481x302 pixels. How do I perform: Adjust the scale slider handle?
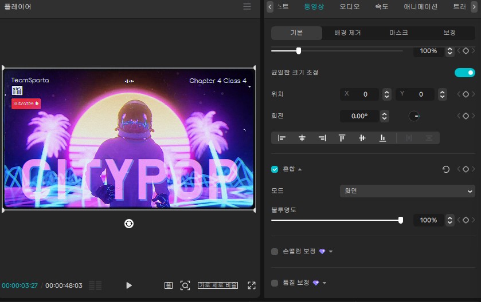[x=299, y=51]
